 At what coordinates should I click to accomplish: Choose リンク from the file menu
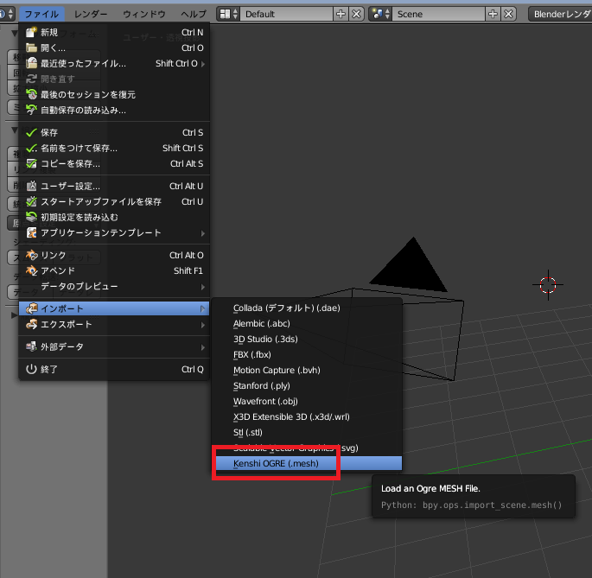tap(114, 255)
